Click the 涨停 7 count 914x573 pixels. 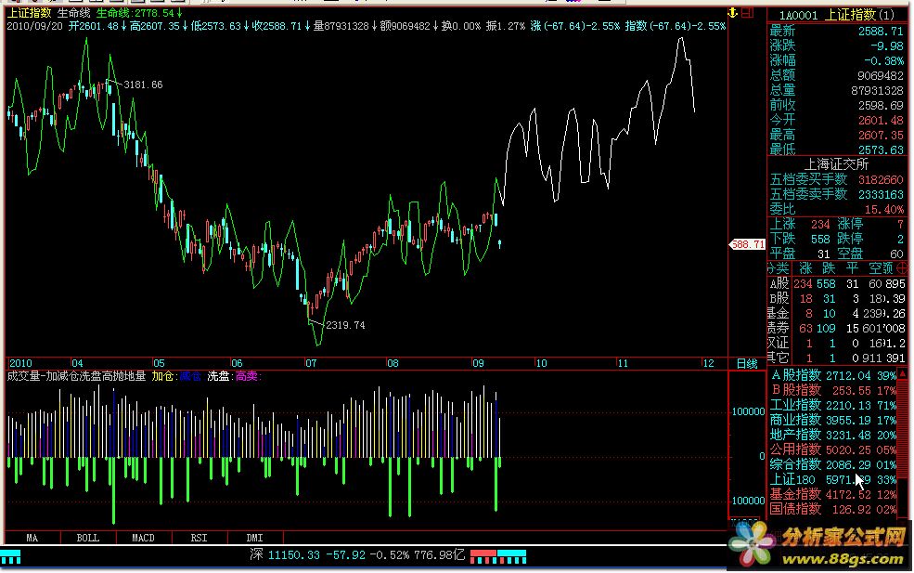pos(871,224)
